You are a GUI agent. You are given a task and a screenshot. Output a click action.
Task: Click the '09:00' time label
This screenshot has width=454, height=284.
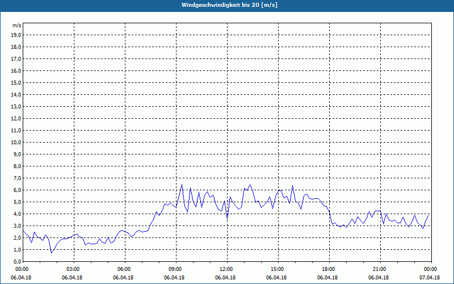[176, 269]
